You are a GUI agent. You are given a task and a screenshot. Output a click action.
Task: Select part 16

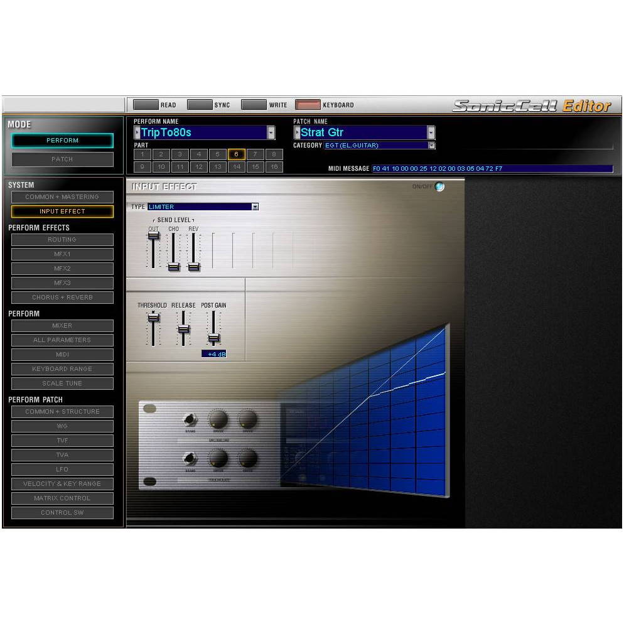[x=274, y=167]
